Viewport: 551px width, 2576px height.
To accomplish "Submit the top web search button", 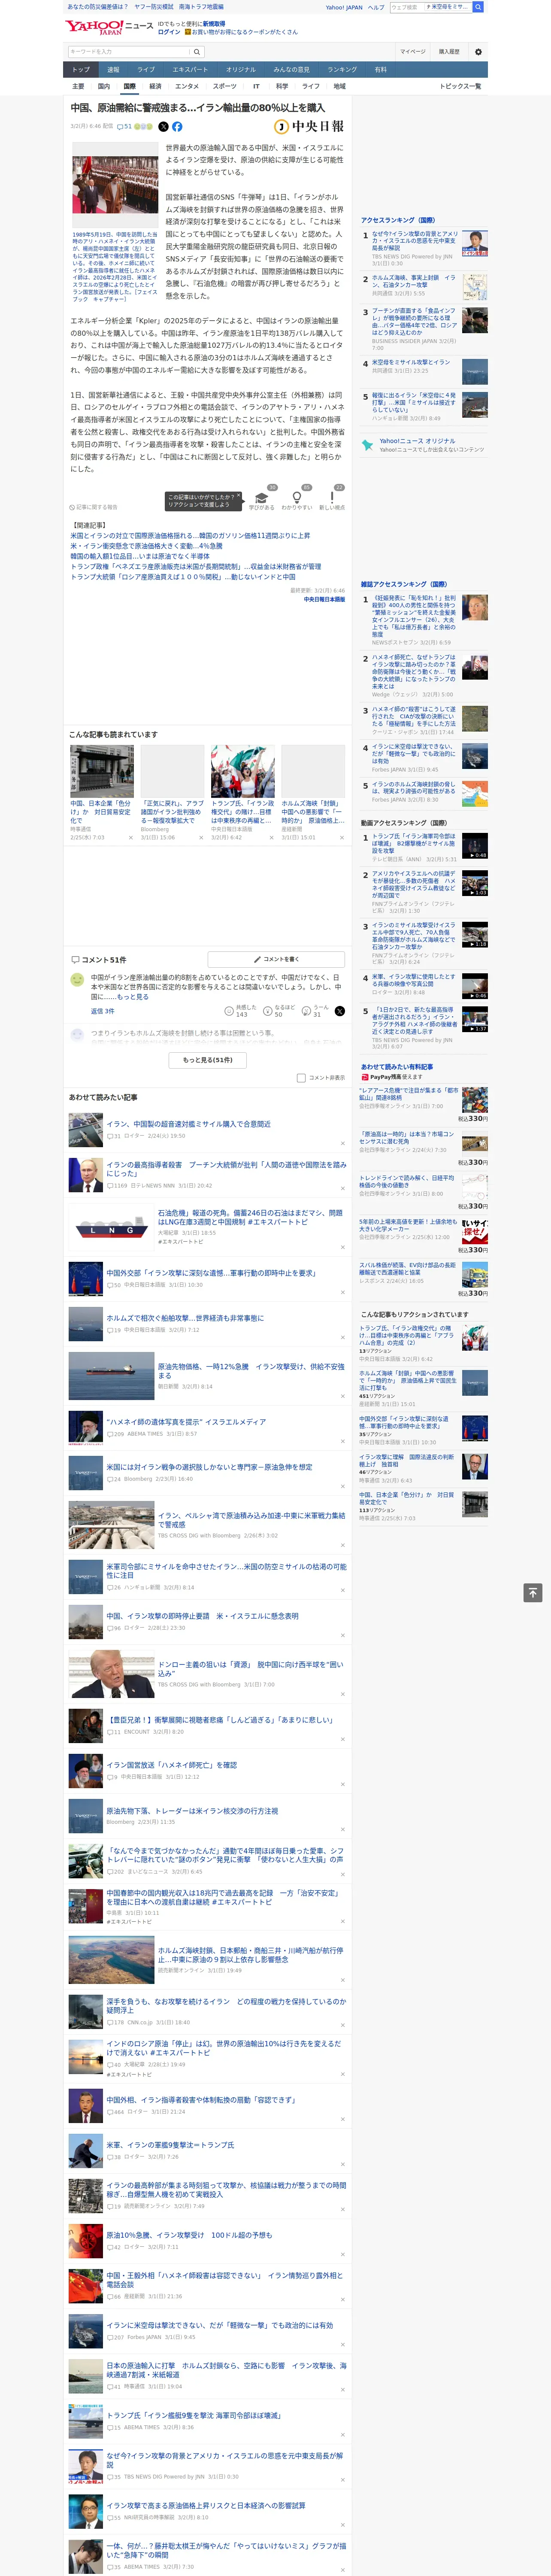I will tap(478, 7).
